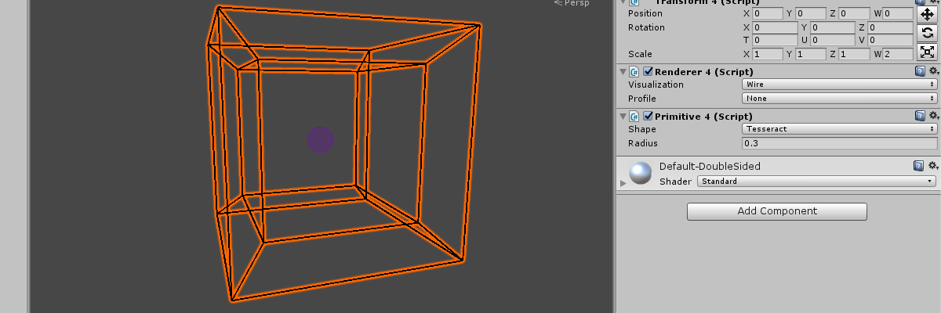Click the Position W input field
Image resolution: width=941 pixels, height=313 pixels.
point(899,13)
